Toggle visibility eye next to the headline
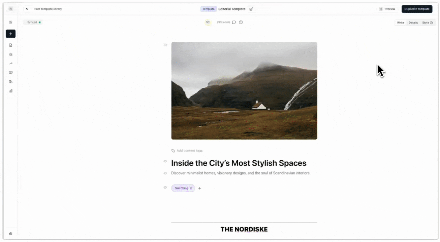440x242 pixels. [165, 161]
